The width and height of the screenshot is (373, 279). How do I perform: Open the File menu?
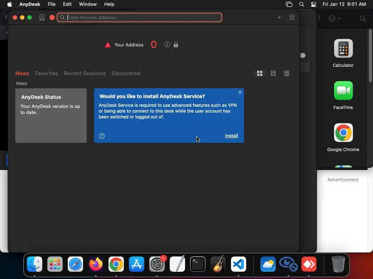pos(52,4)
